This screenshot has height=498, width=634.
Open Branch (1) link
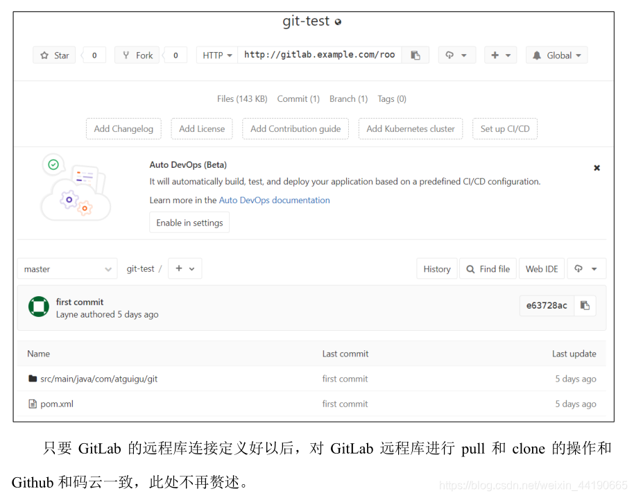click(x=348, y=99)
